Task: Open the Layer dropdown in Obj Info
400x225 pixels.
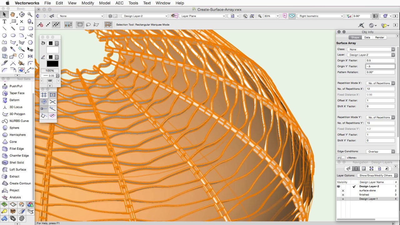Action: click(x=372, y=55)
